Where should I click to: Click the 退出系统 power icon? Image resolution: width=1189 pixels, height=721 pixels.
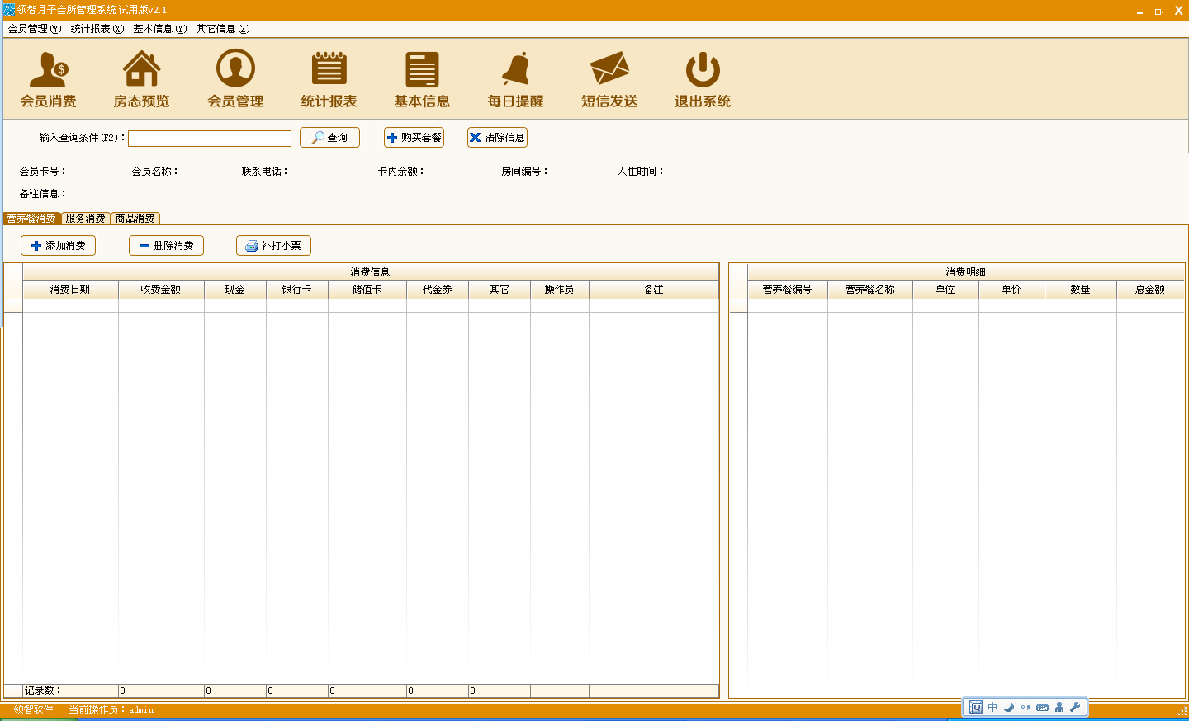click(x=703, y=79)
